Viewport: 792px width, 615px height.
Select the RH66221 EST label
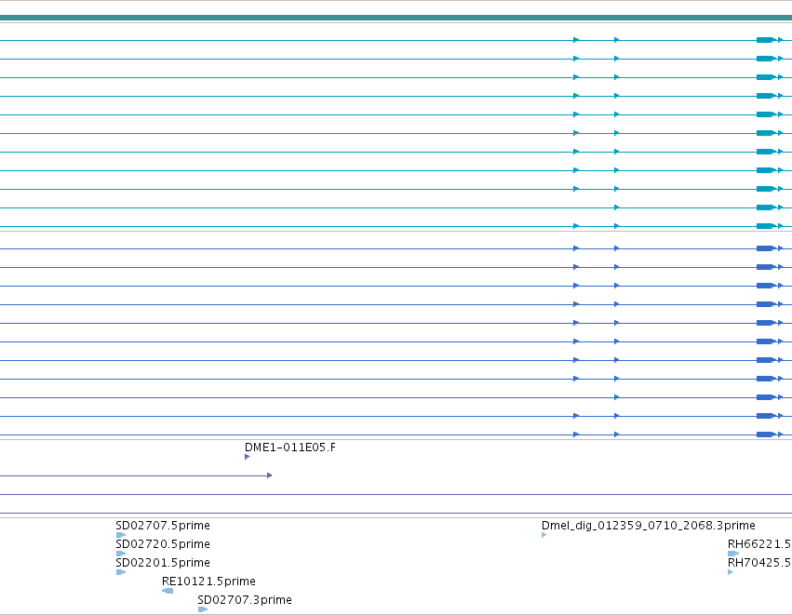[x=759, y=544]
